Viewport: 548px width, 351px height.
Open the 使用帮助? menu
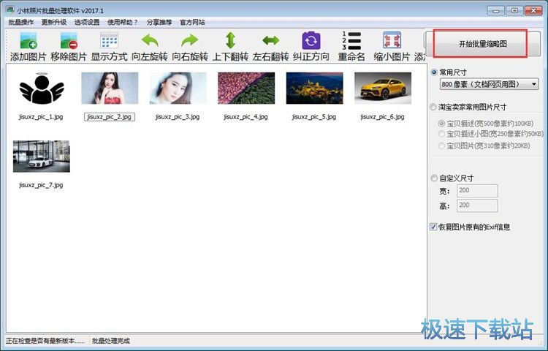123,23
